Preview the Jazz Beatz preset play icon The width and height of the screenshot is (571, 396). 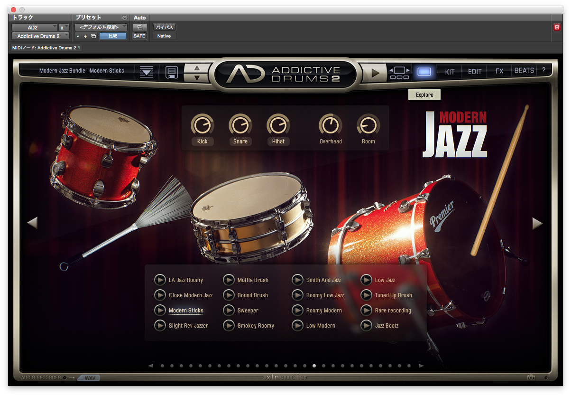pyautogui.click(x=366, y=326)
